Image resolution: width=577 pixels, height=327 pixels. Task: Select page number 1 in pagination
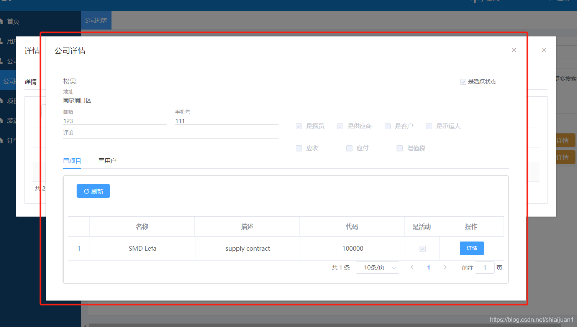pyautogui.click(x=429, y=268)
